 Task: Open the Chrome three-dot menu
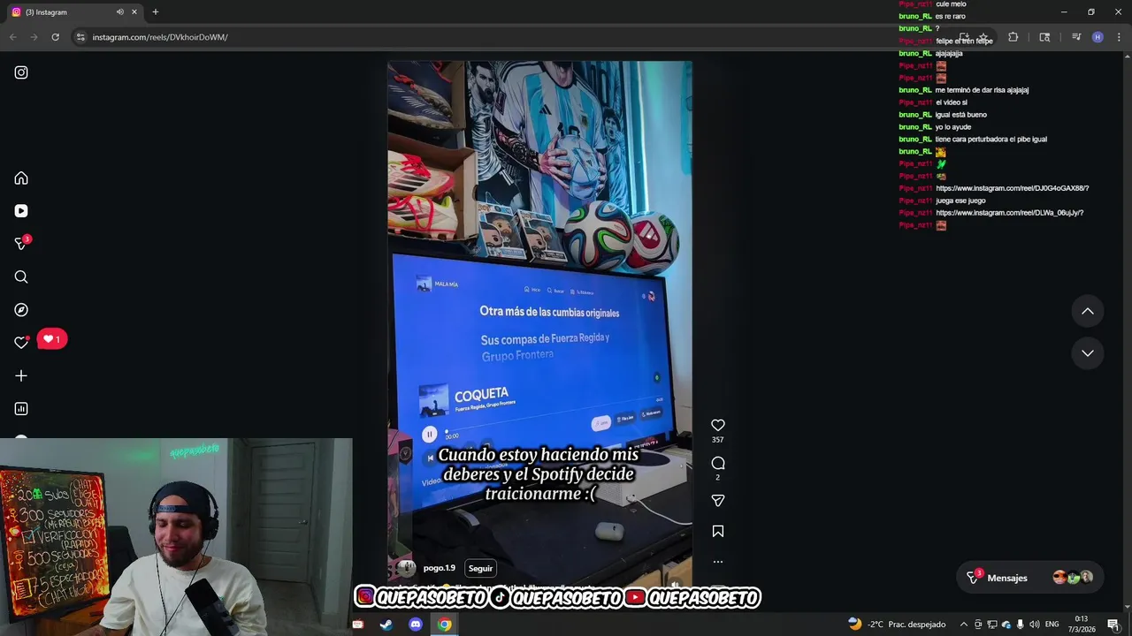pyautogui.click(x=1120, y=37)
